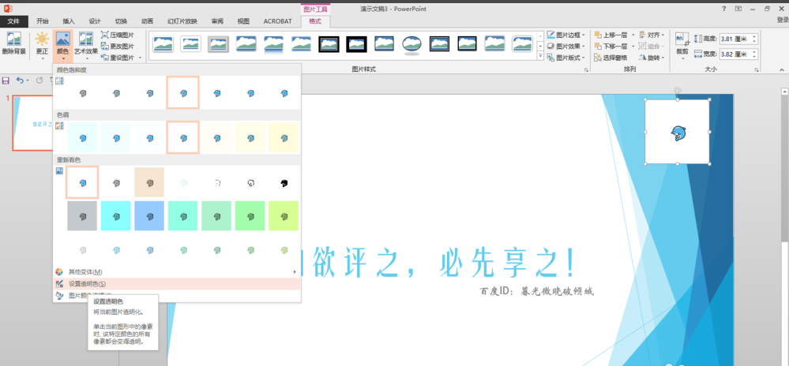Viewport: 789px width, 366px height.
Task: Click the rotation handle above the picture
Action: click(x=678, y=91)
